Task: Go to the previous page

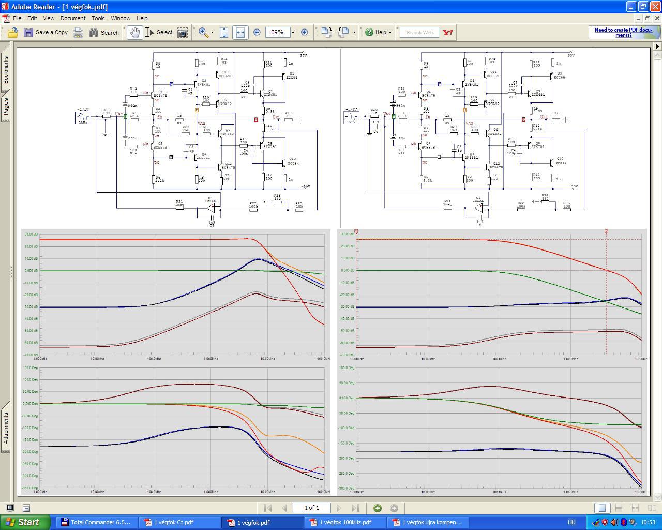Action: 284,508
